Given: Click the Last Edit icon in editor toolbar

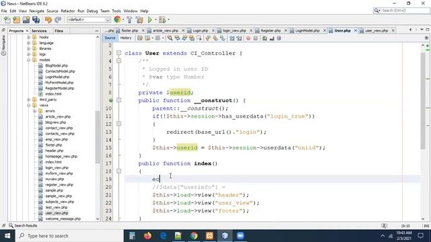Looking at the screenshot, I should [x=140, y=38].
